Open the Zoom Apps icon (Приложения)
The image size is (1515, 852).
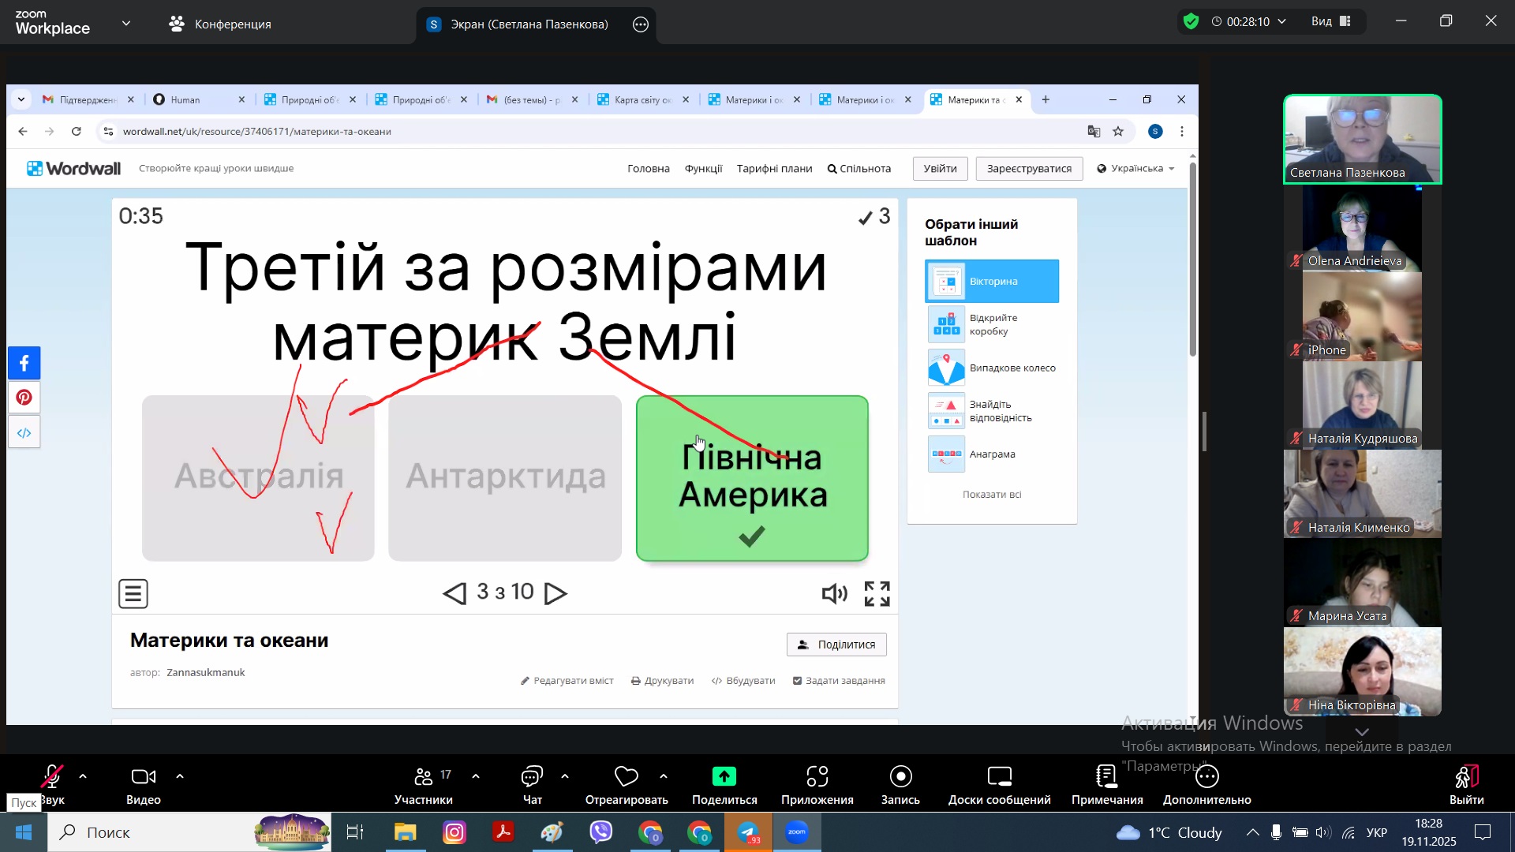(817, 777)
